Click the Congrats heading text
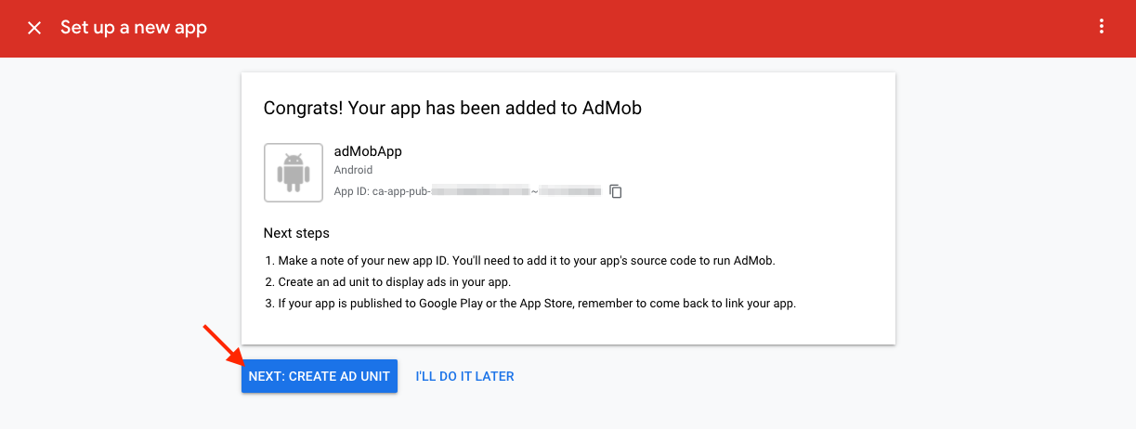Screen dimensions: 1136x429 [x=452, y=108]
